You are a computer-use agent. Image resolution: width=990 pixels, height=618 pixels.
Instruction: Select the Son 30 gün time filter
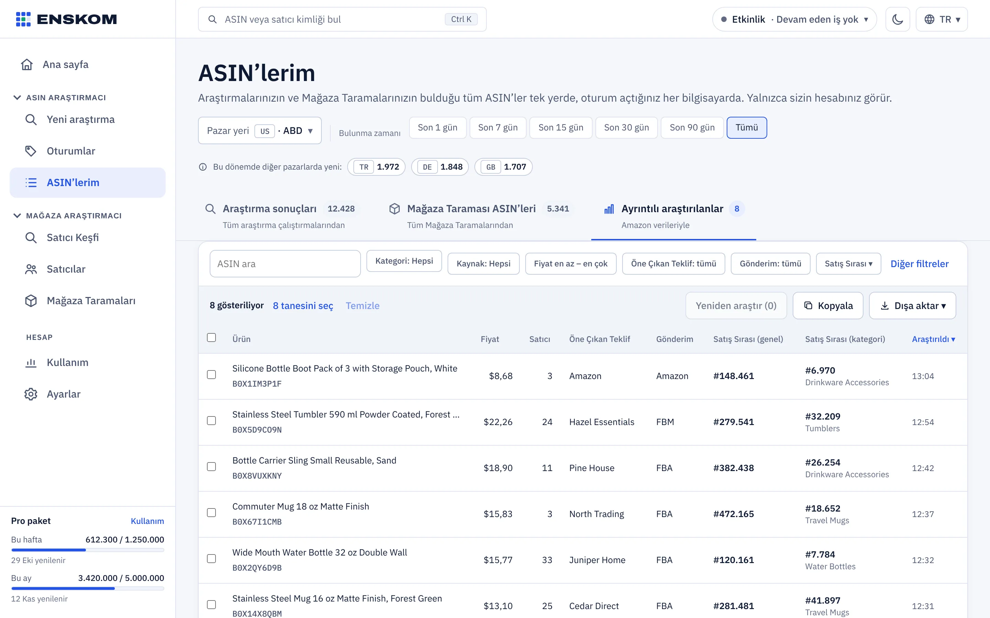[626, 127]
